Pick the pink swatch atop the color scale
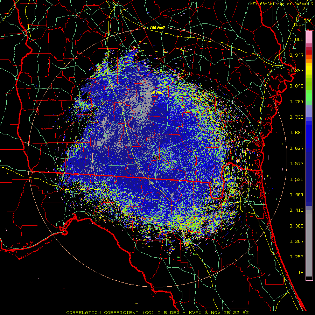The image size is (315, 315). click(309, 37)
